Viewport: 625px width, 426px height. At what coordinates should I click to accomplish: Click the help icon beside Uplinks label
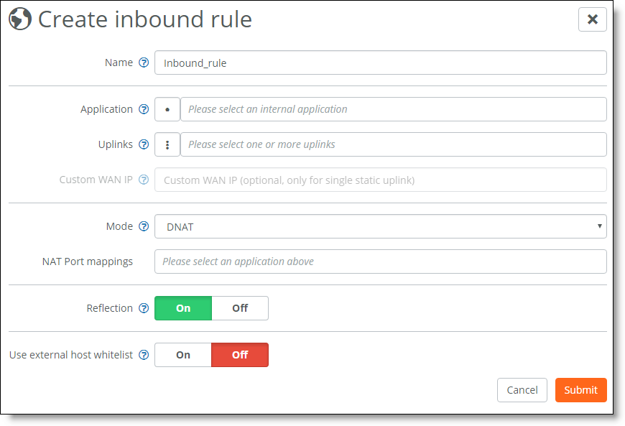click(x=144, y=144)
